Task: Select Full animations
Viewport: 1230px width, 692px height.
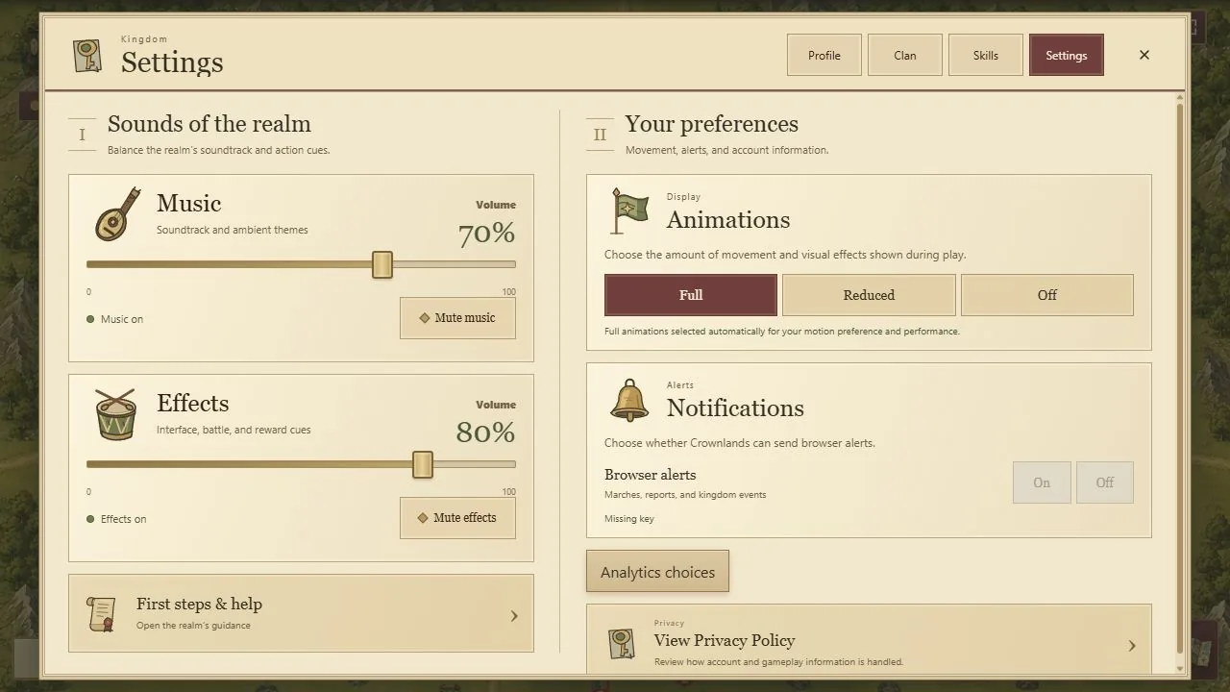Action: point(691,295)
